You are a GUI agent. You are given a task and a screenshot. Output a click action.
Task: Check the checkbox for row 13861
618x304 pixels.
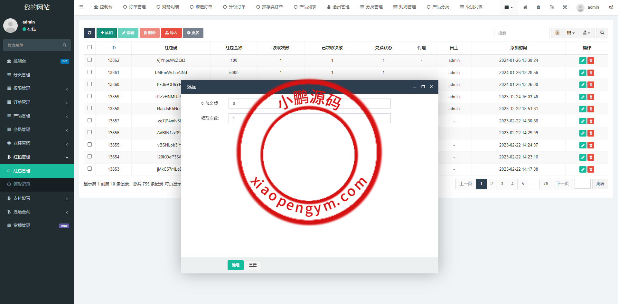(x=89, y=72)
